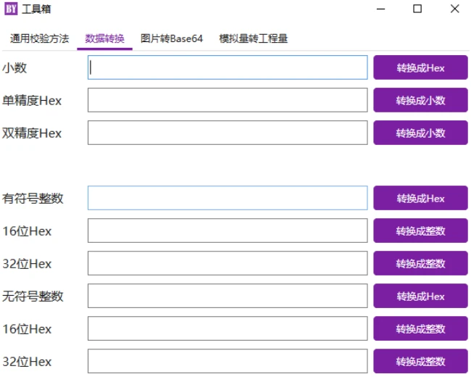471x390 pixels.
Task: Click the 16位Hex field under 有符号整数
Action: (228, 231)
